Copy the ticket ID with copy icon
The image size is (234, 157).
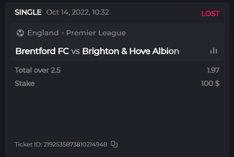coord(114,144)
